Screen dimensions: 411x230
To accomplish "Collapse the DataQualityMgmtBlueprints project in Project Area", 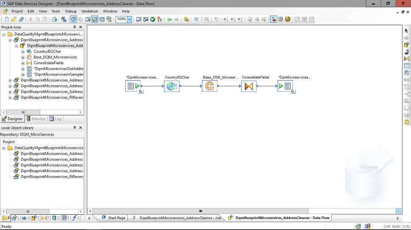I will tap(4, 34).
